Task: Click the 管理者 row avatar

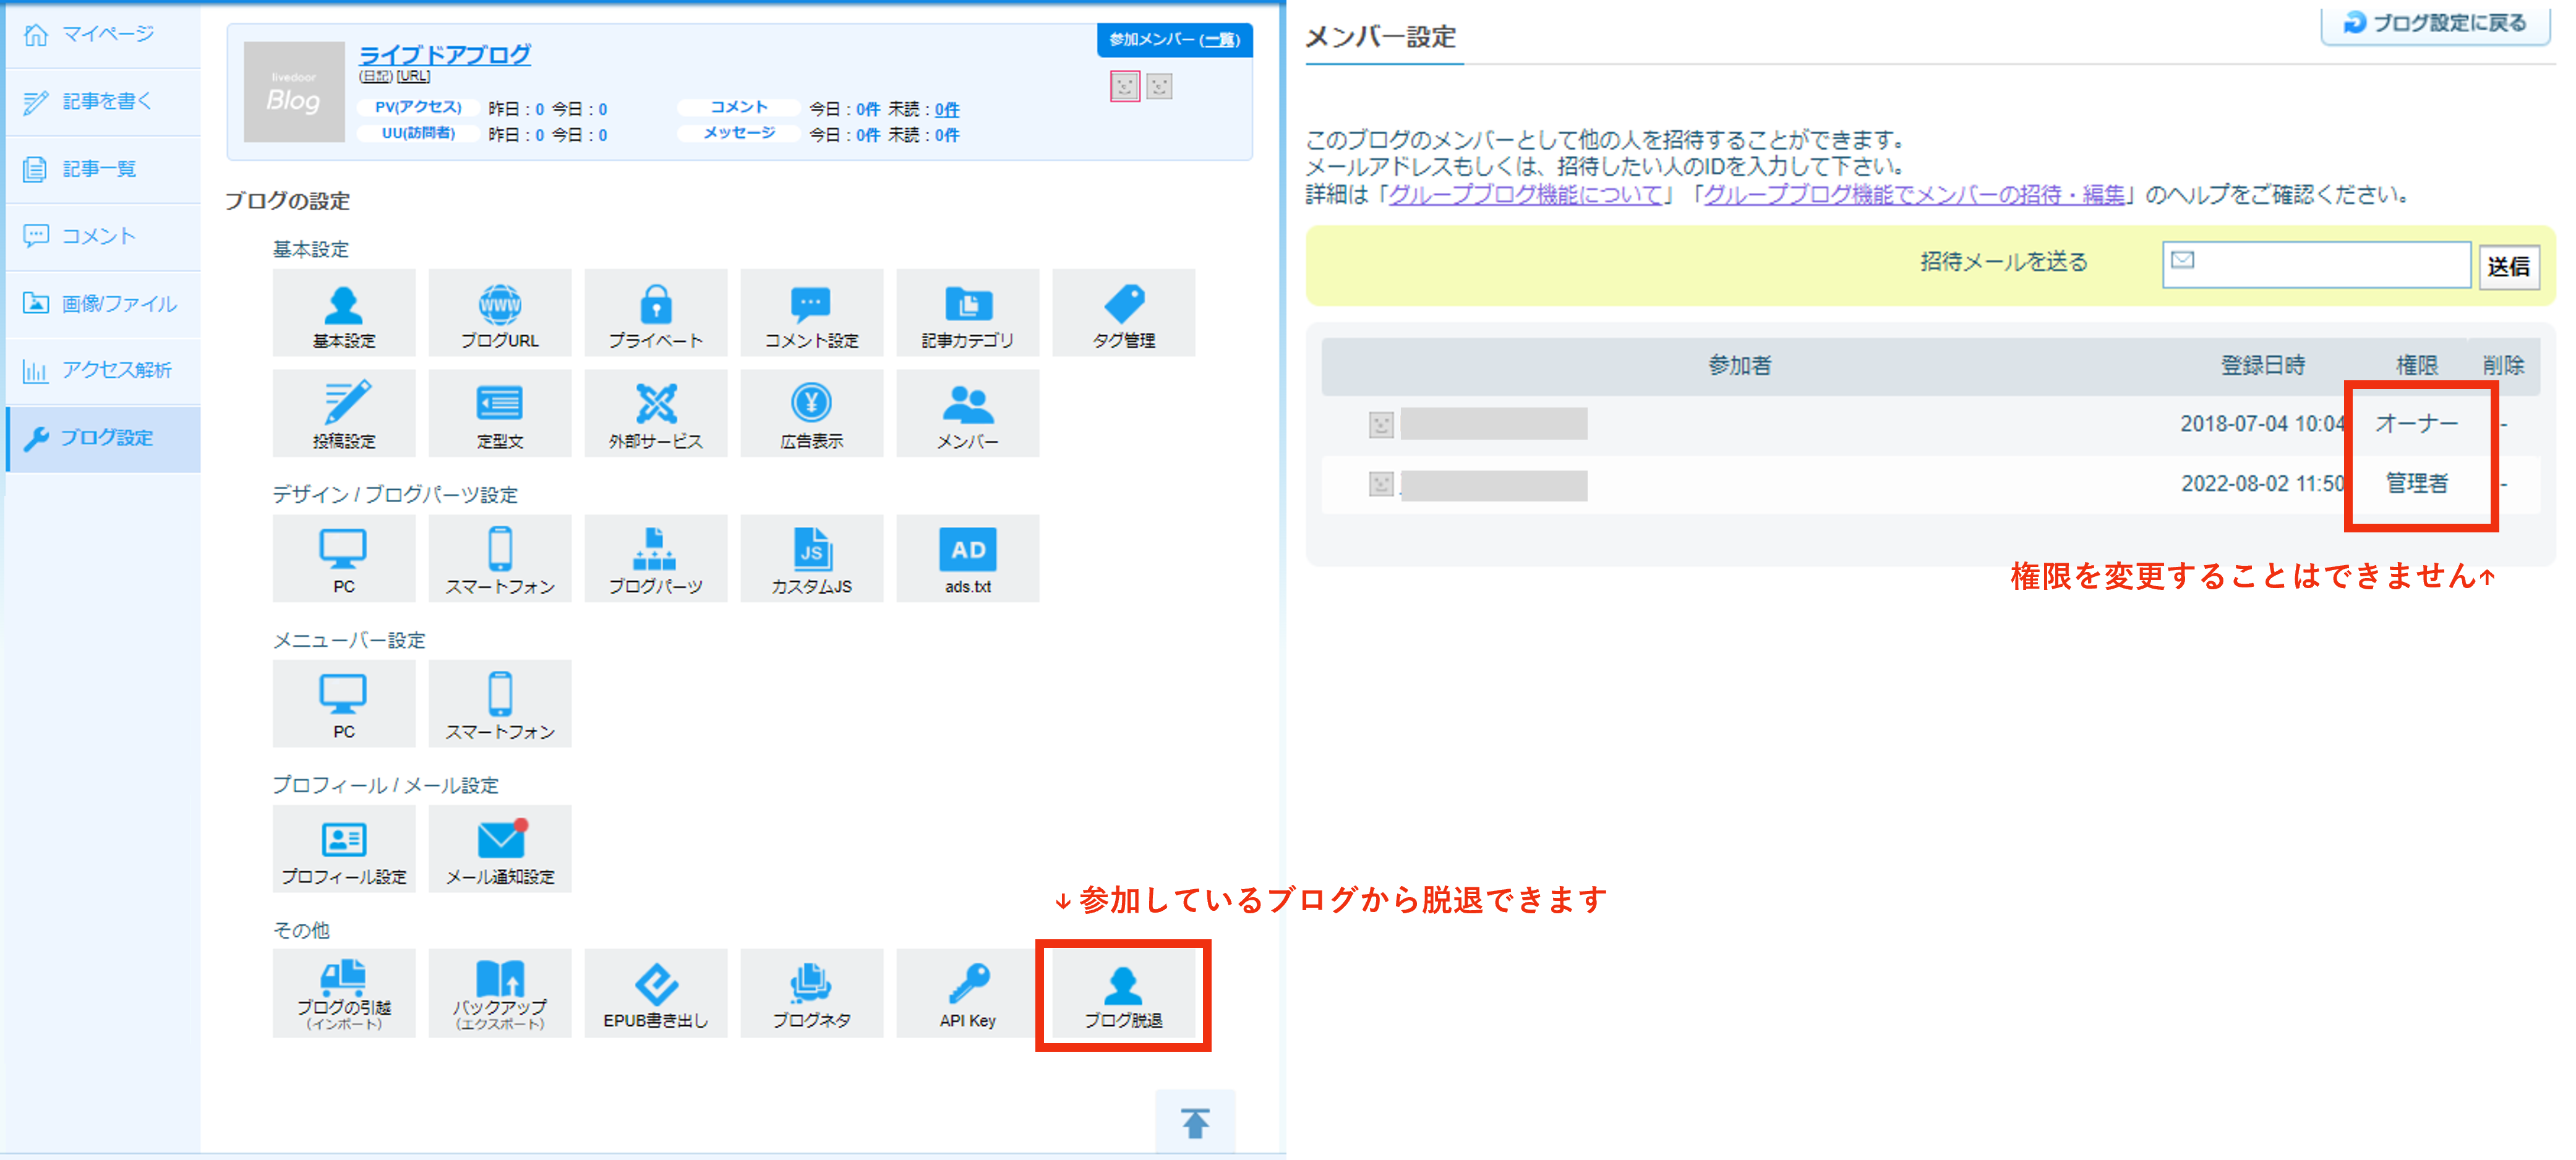Action: pyautogui.click(x=1381, y=485)
